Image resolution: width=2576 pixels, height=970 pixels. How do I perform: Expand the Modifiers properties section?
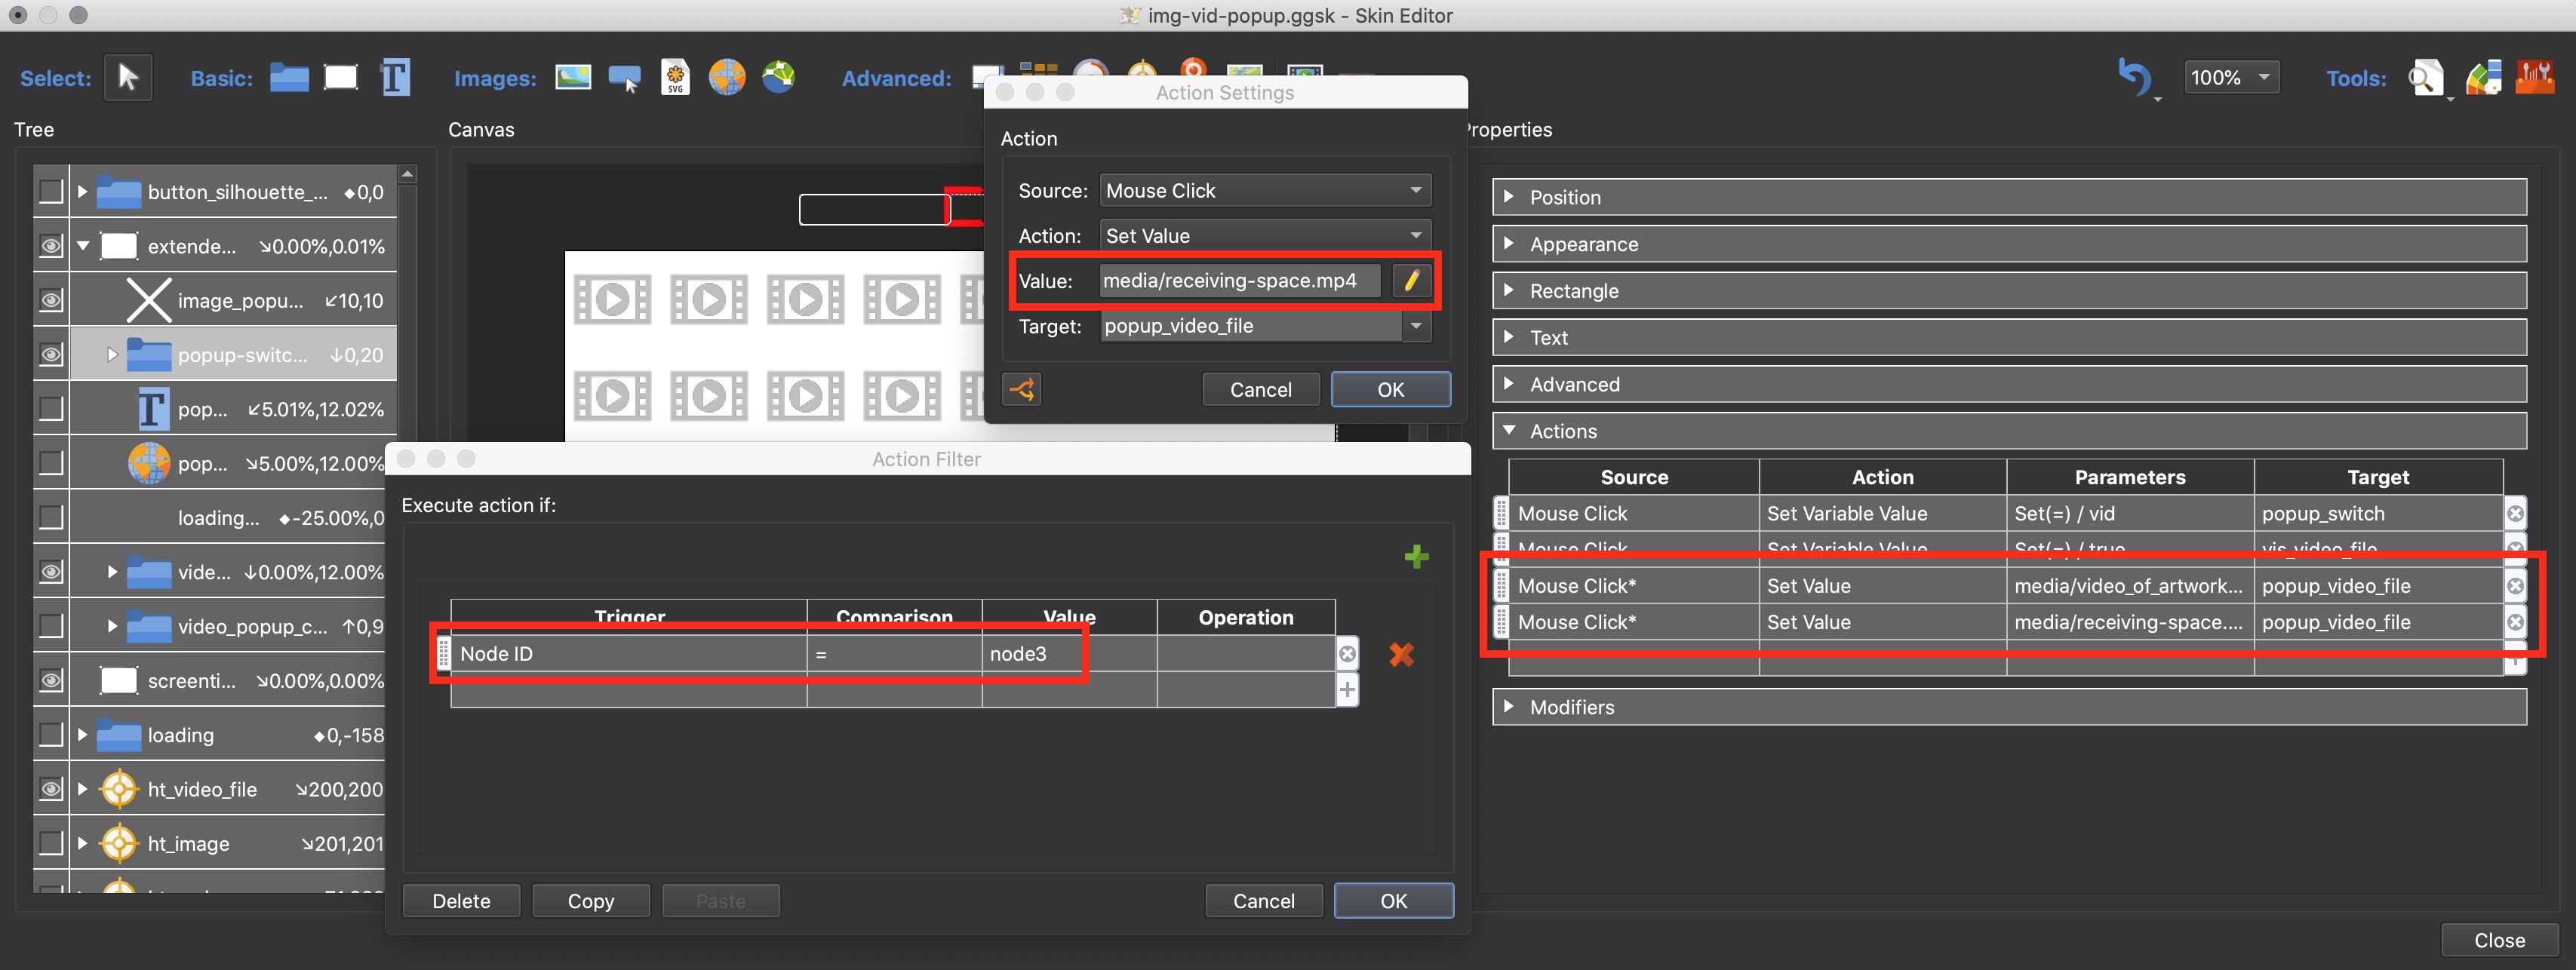click(1509, 706)
